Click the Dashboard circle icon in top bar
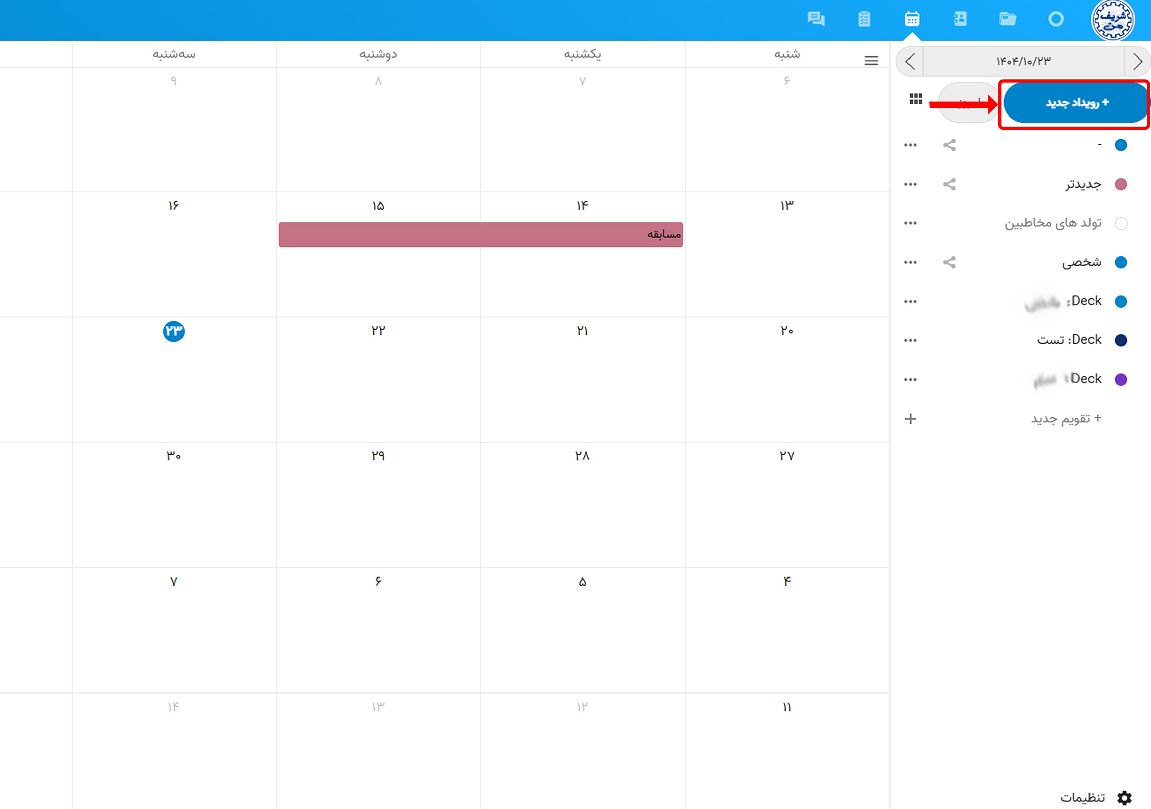This screenshot has height=809, width=1151. click(x=1056, y=19)
